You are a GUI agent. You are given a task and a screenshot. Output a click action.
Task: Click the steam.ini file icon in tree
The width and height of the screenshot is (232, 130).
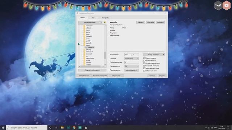[x=87, y=47]
